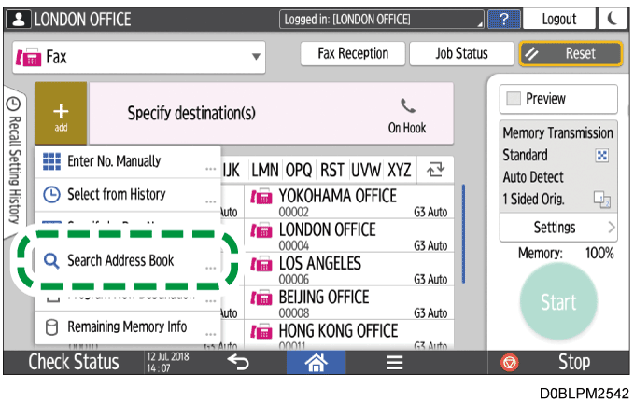Open the hamburger menu in bottom bar
Viewport: 634px width, 402px height.
click(x=394, y=362)
